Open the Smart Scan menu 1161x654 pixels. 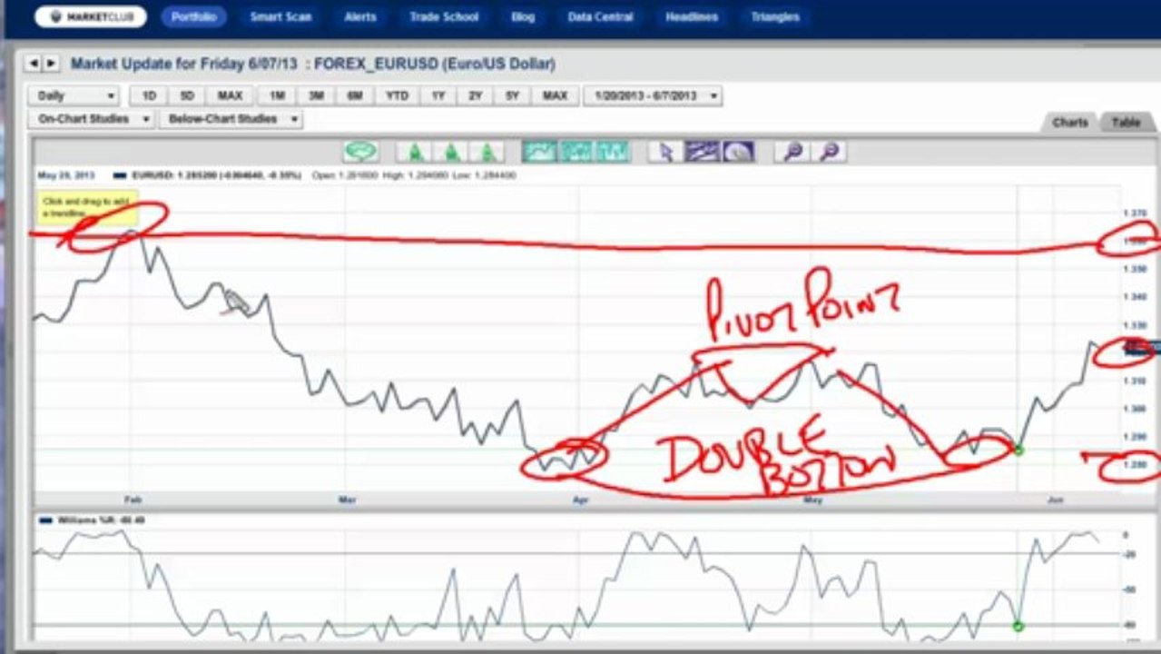click(280, 16)
